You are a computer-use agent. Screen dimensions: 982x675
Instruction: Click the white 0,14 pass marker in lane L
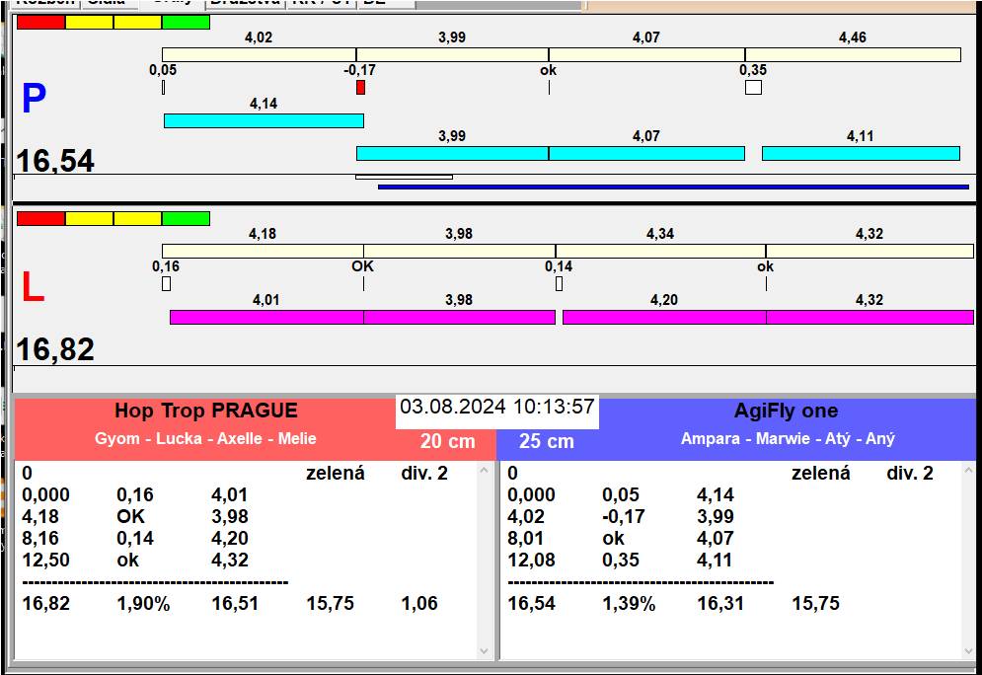click(559, 284)
